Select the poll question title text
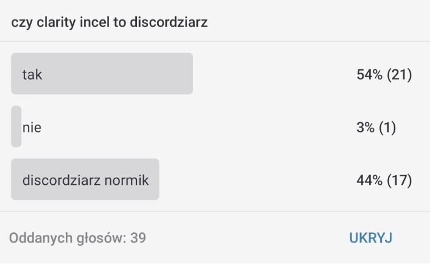 [x=110, y=22]
